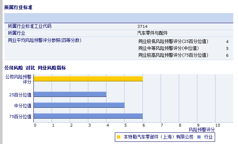
Task: Click the 所属行业标准 section heading
Action: (19, 7)
